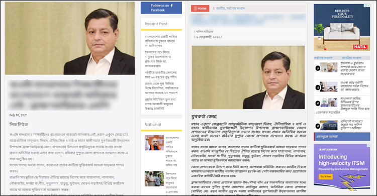The image size is (377, 196).
Task: Click the Recent Post section heading
Action: click(156, 24)
